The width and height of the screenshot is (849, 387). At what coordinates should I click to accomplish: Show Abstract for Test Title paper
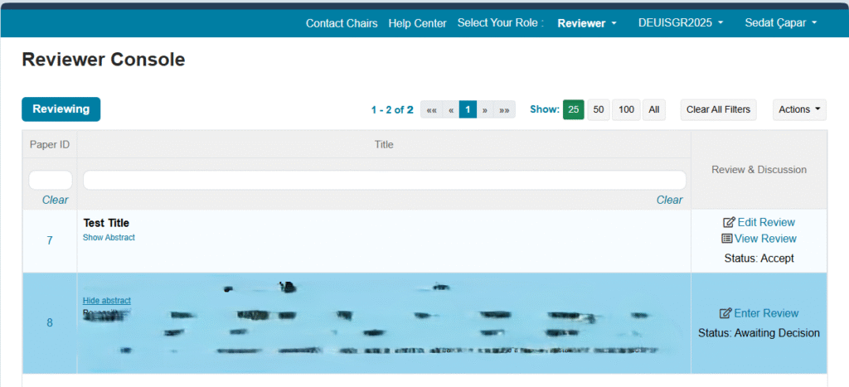point(109,238)
